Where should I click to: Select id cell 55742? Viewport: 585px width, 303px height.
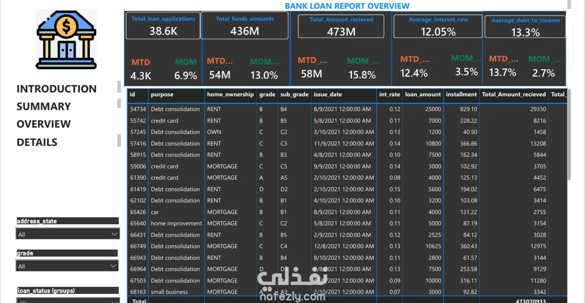138,120
